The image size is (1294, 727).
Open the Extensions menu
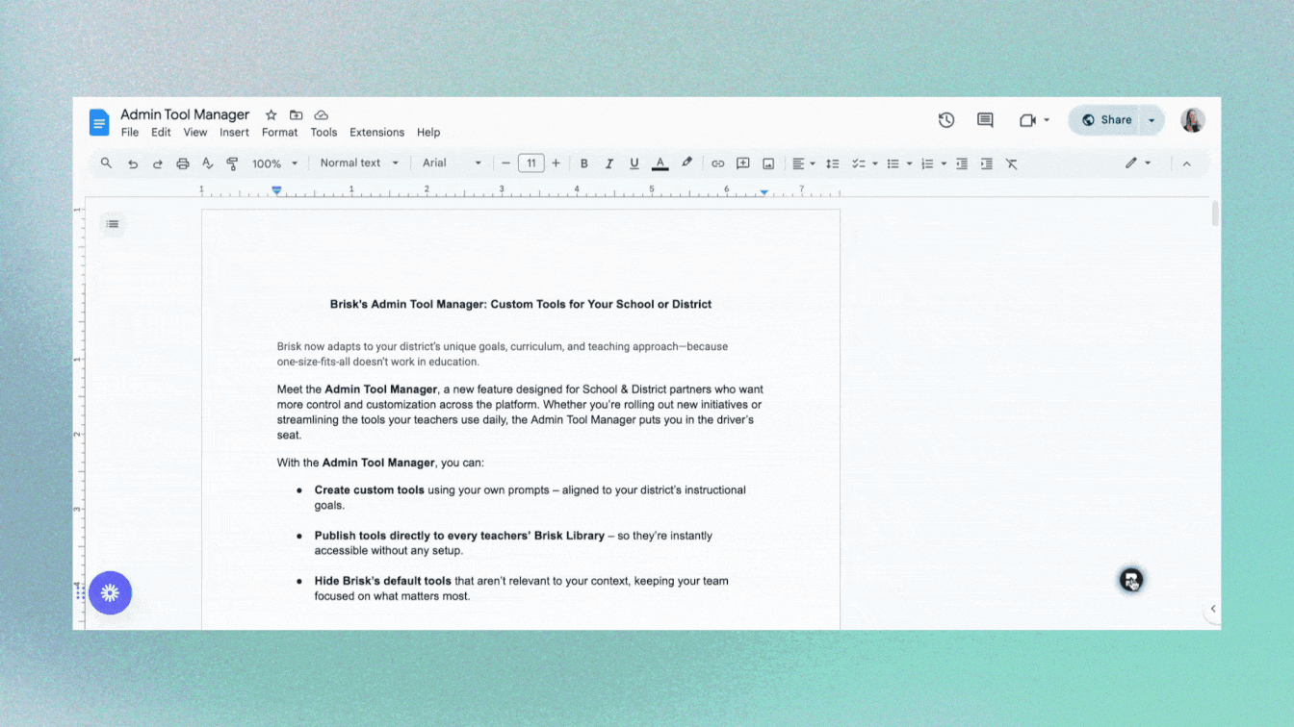point(376,133)
